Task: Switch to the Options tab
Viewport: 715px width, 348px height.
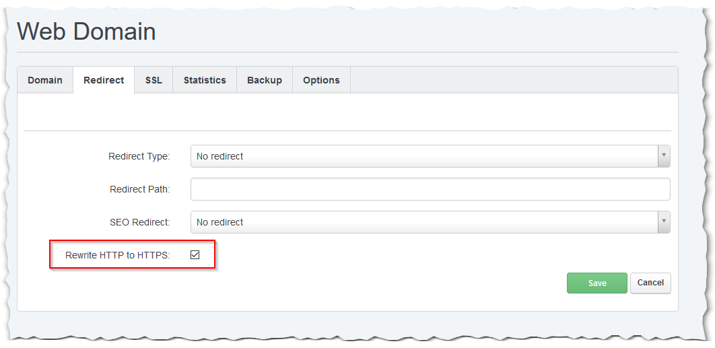Action: pos(321,80)
